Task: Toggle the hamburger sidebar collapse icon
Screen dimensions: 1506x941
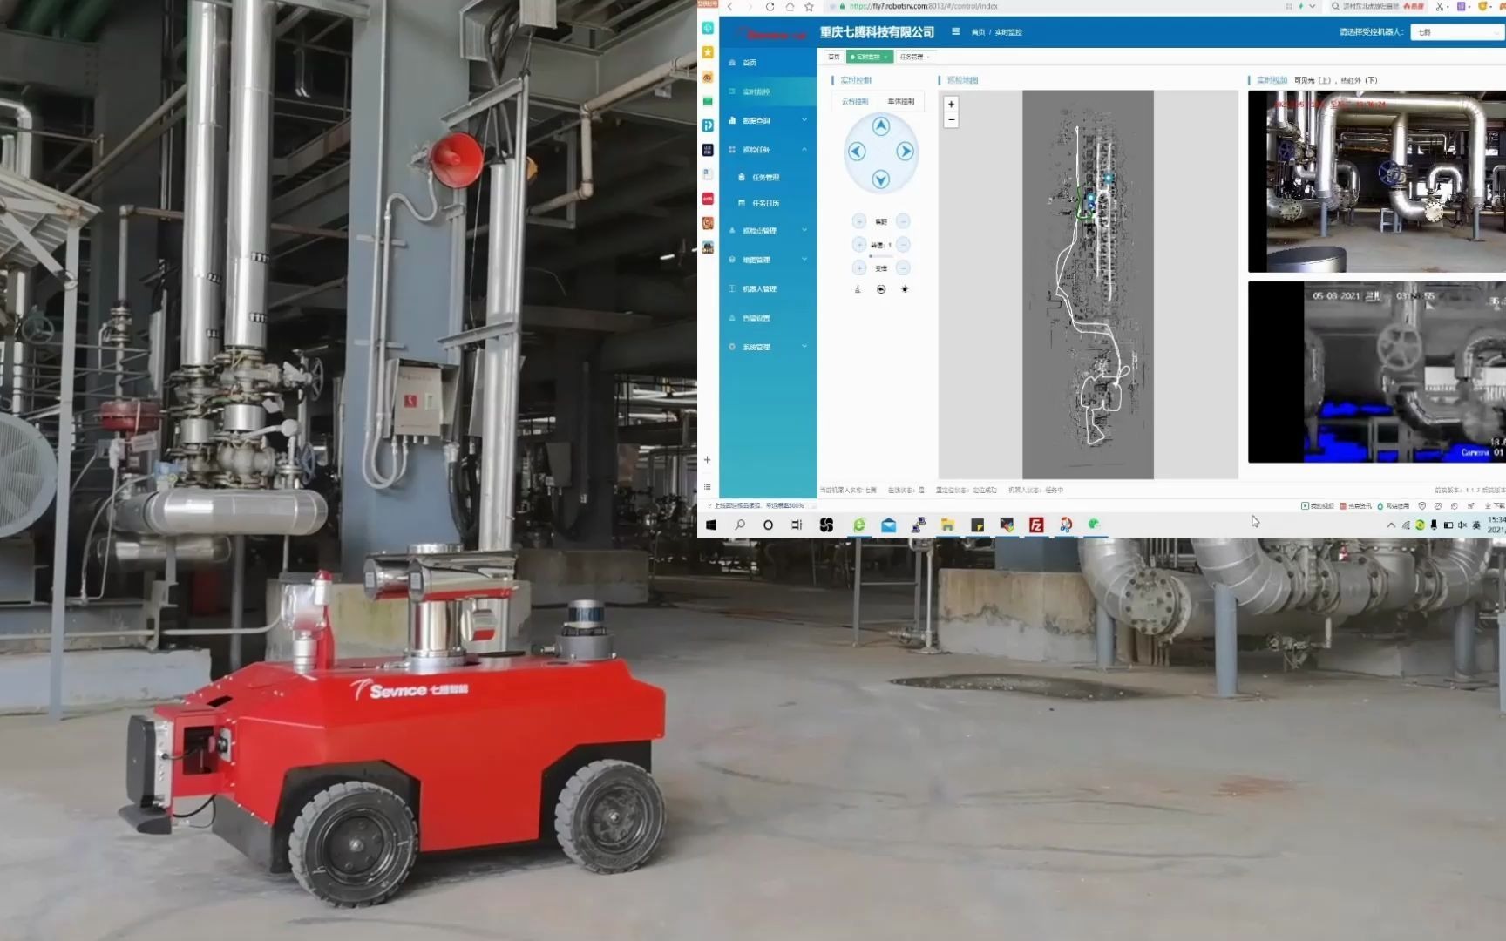Action: [955, 31]
